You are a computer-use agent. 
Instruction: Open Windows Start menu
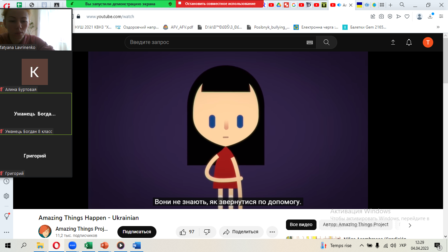8,245
